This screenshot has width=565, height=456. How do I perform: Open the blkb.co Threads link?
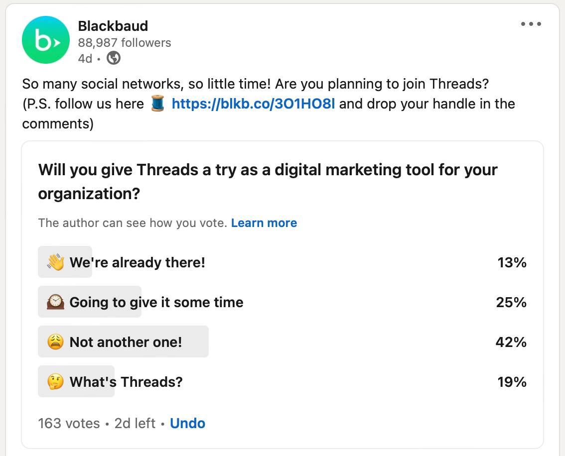[x=253, y=104]
